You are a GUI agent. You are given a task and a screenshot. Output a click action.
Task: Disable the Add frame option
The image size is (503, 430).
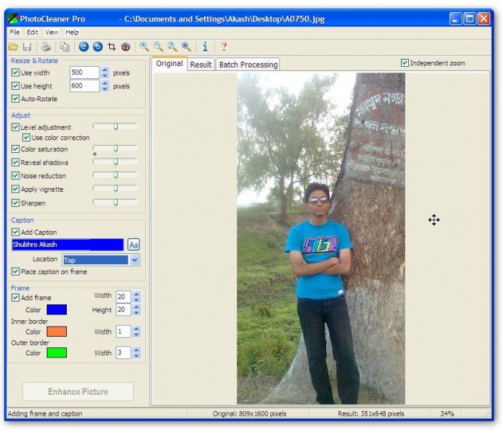pos(15,298)
